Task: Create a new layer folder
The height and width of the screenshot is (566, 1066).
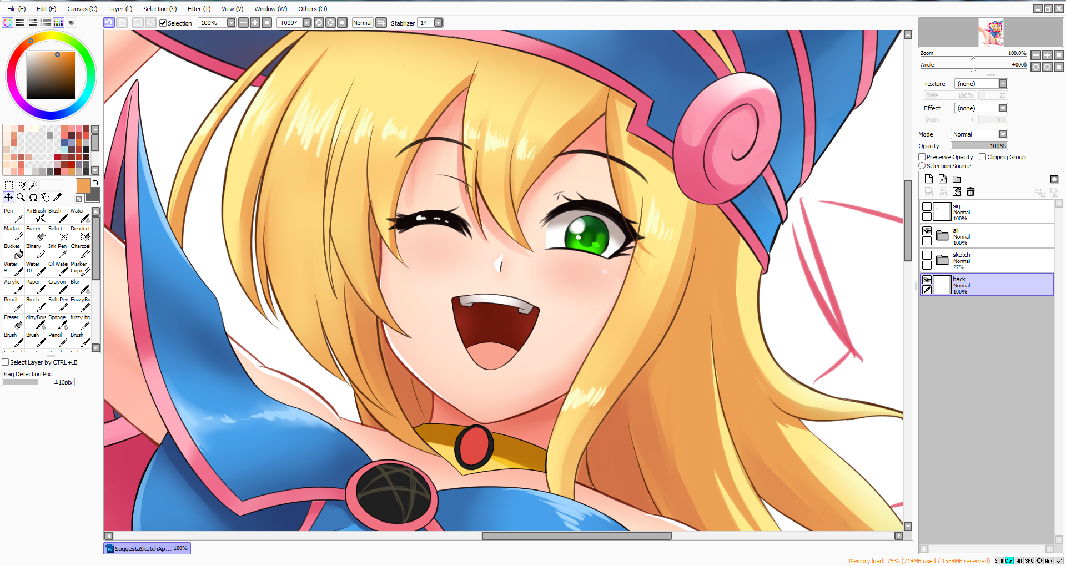Action: [x=957, y=179]
